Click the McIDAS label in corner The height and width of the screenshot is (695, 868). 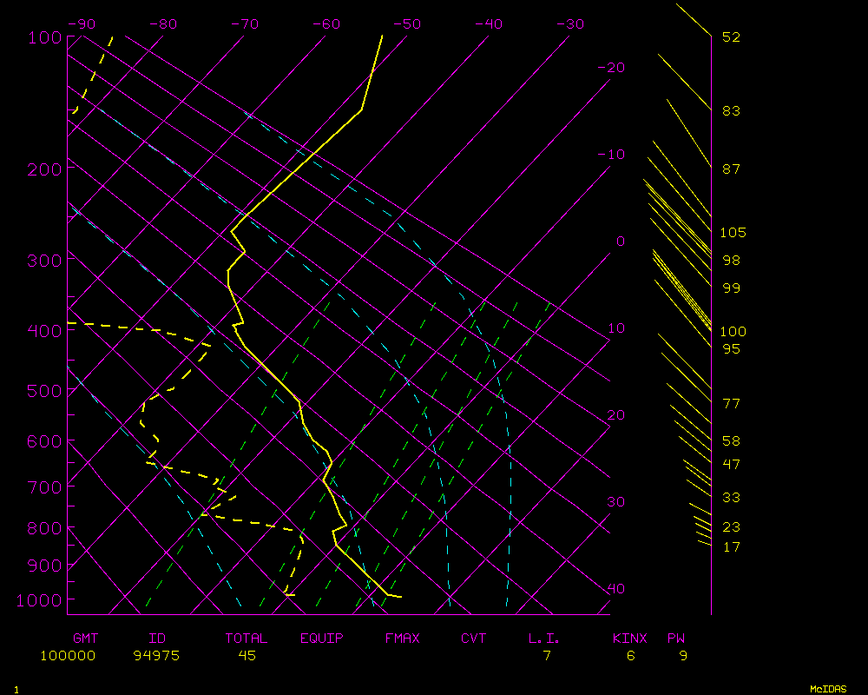(828, 688)
